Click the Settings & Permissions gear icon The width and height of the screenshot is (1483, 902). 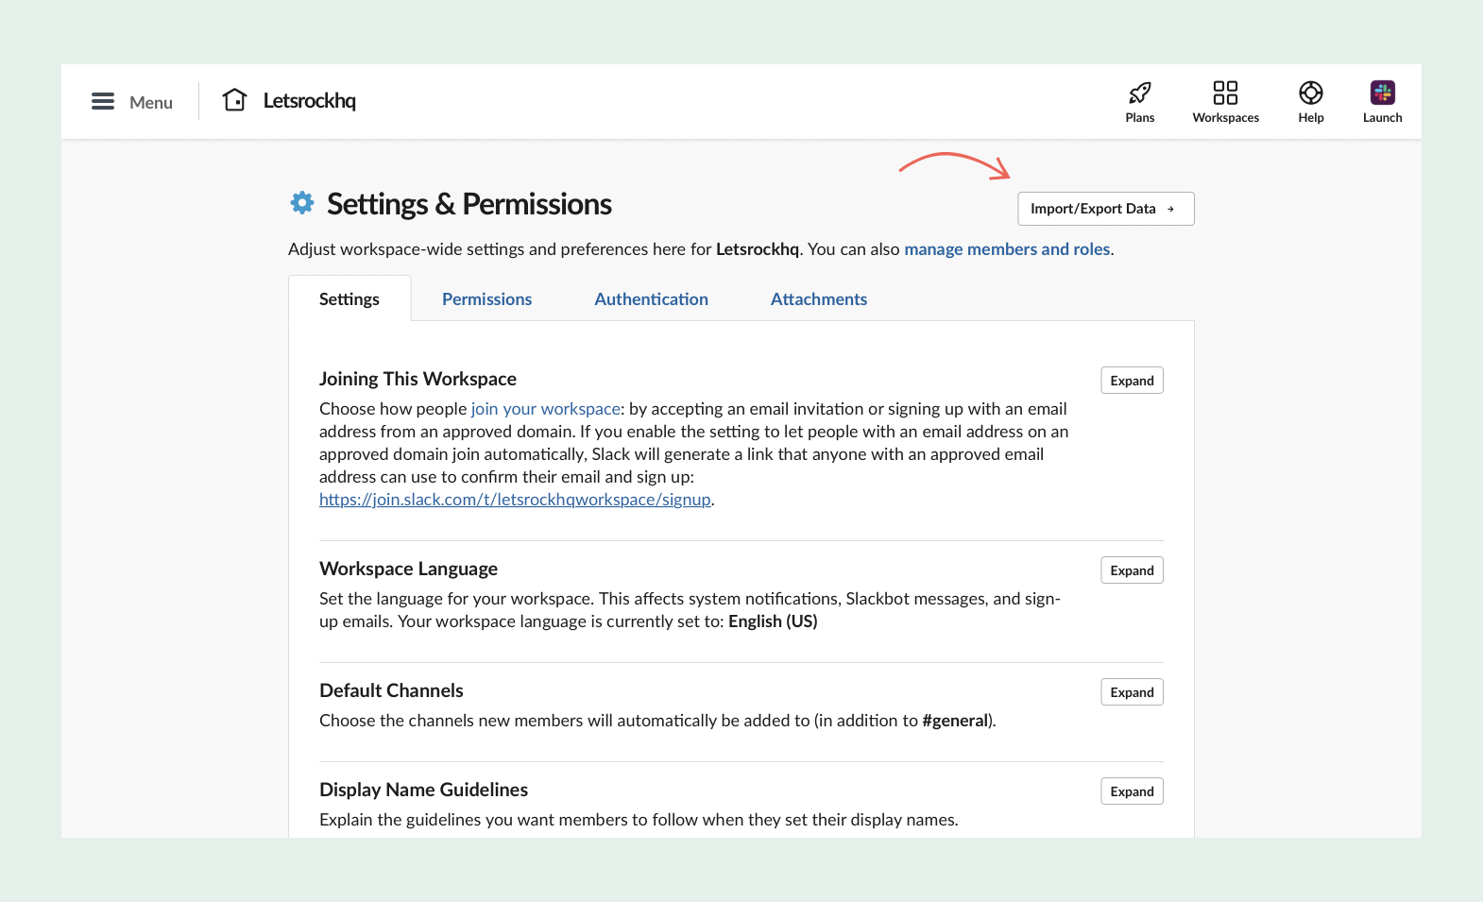point(302,203)
